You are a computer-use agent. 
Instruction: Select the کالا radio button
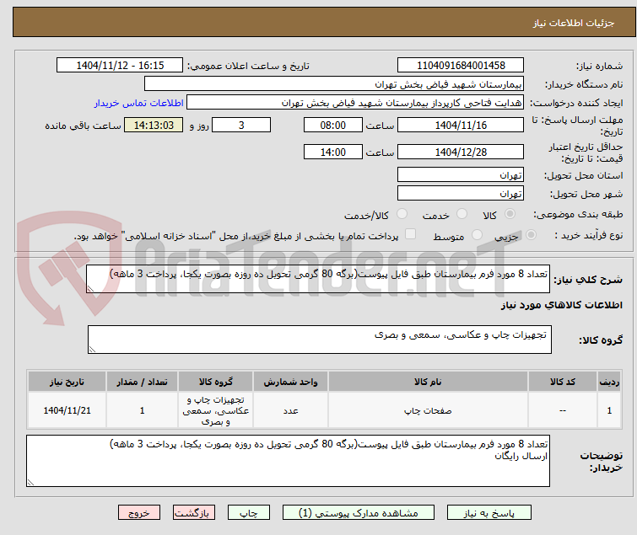pos(510,214)
